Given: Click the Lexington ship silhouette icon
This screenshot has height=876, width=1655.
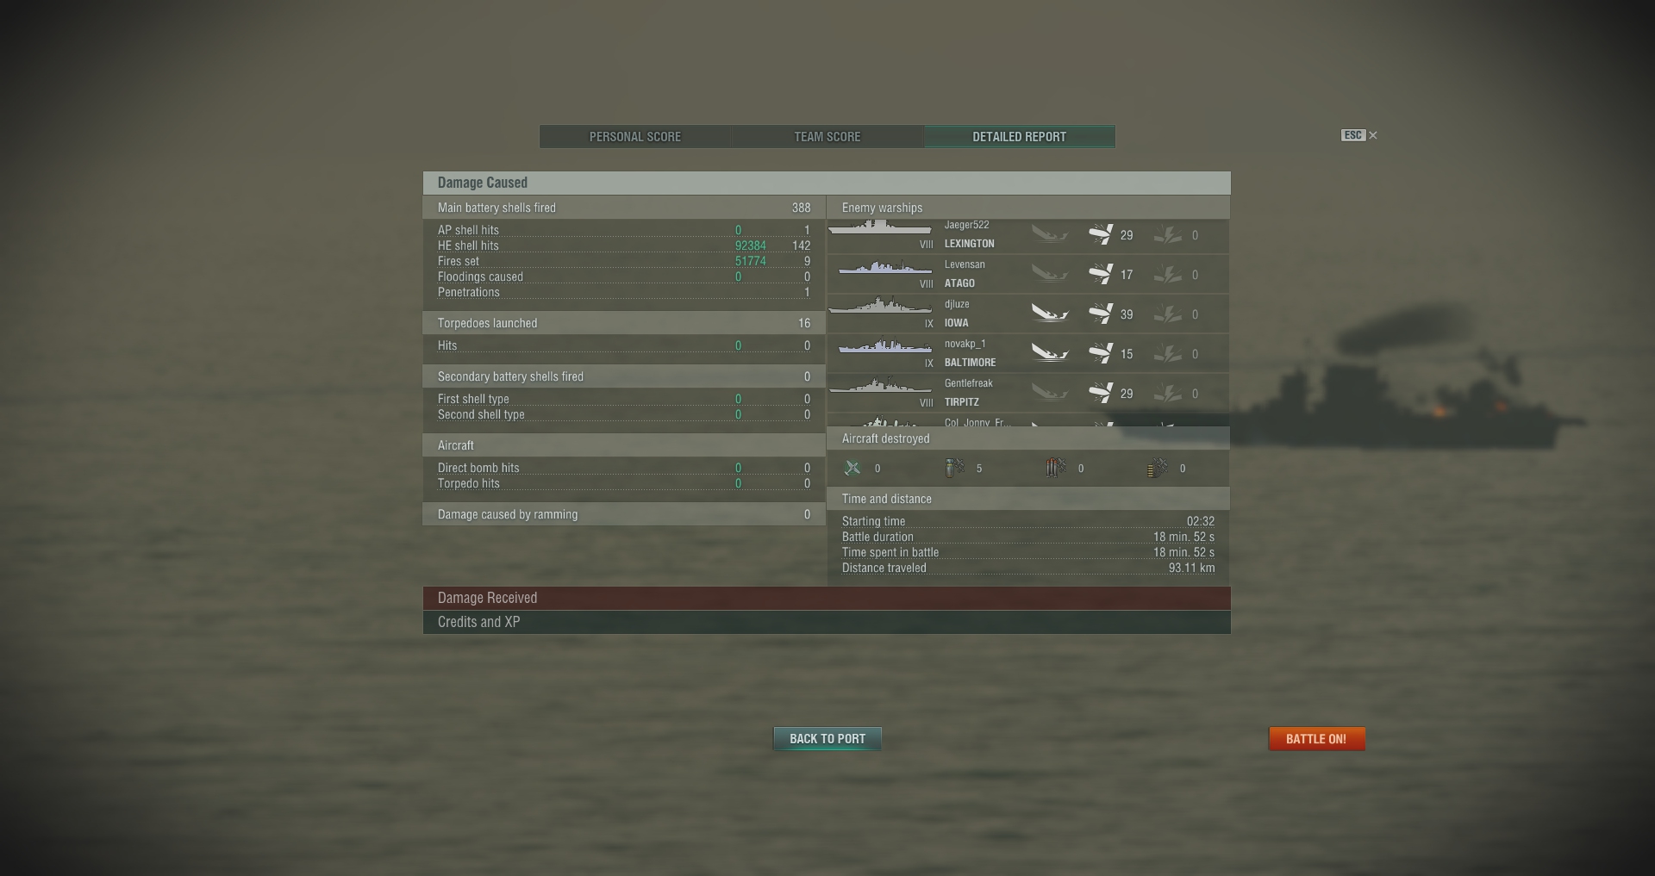Looking at the screenshot, I should (x=879, y=228).
